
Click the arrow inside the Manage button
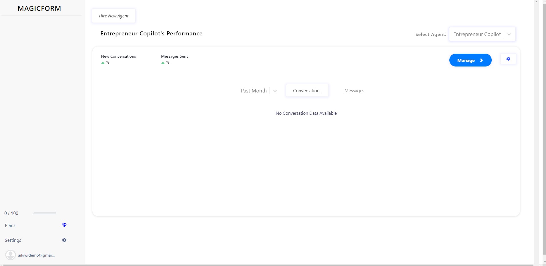pos(481,60)
